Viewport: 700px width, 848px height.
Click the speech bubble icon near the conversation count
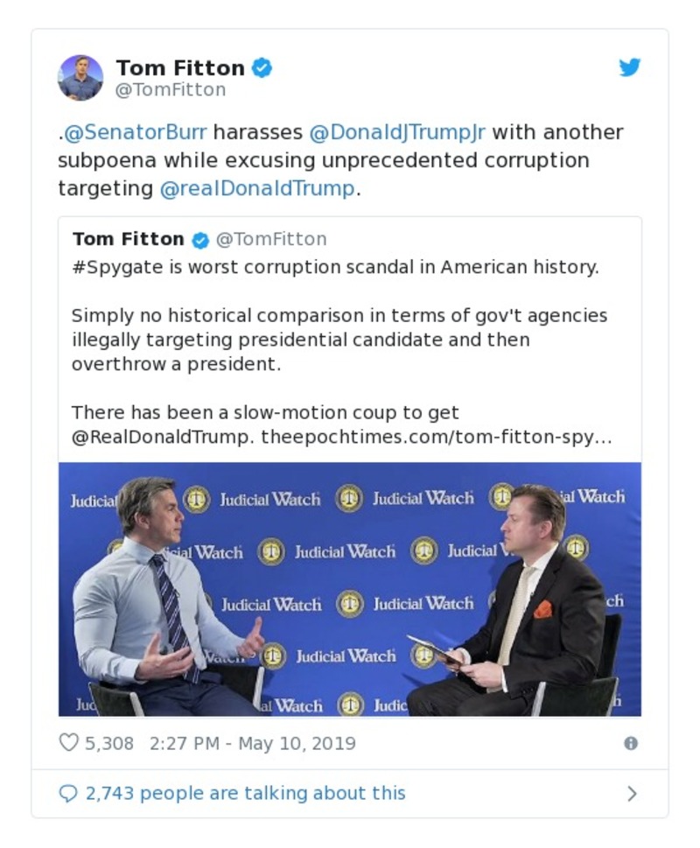point(68,793)
